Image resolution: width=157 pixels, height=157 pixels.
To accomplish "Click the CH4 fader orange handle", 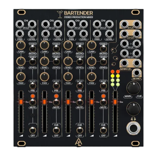I will coord(92,102).
